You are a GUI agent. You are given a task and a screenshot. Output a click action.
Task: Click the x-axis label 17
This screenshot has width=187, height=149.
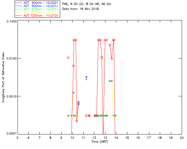pos(149,138)
